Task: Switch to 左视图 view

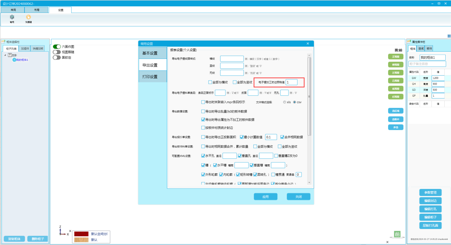Action: (396, 73)
